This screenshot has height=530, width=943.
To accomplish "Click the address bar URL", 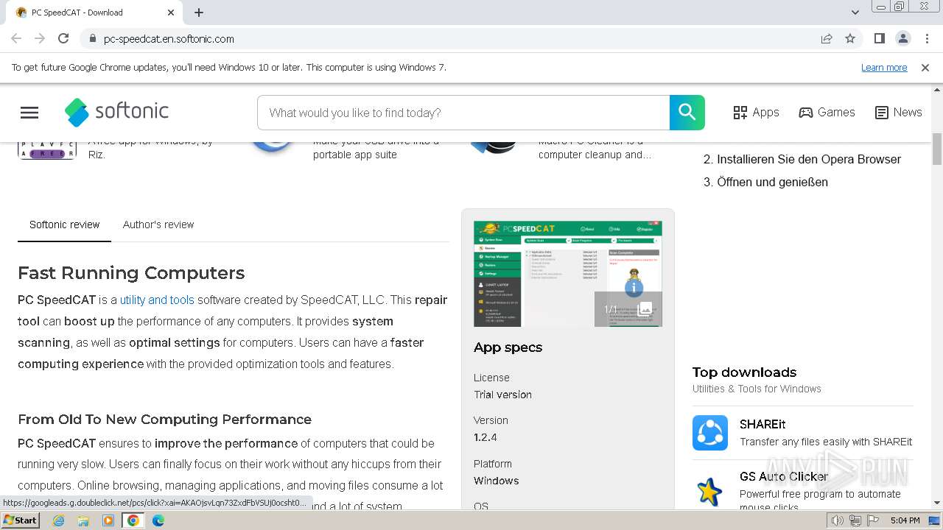I will click(x=169, y=39).
